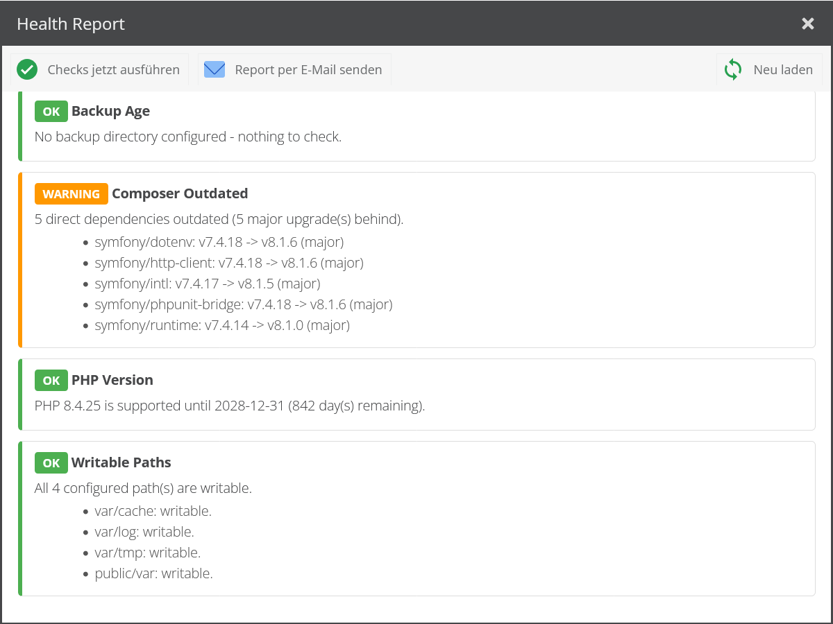Click 'No backup directory configured' message
This screenshot has height=624, width=833.
pyautogui.click(x=188, y=137)
